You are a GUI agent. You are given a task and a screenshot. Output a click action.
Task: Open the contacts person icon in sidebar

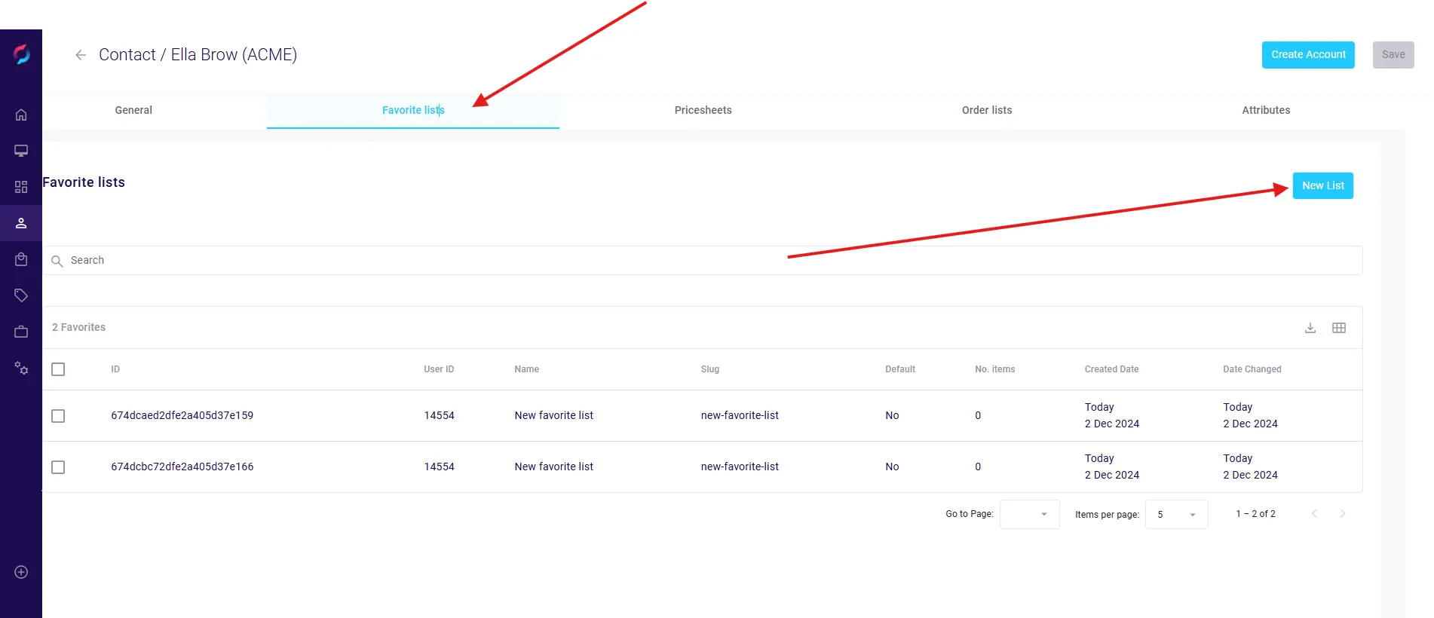tap(21, 223)
